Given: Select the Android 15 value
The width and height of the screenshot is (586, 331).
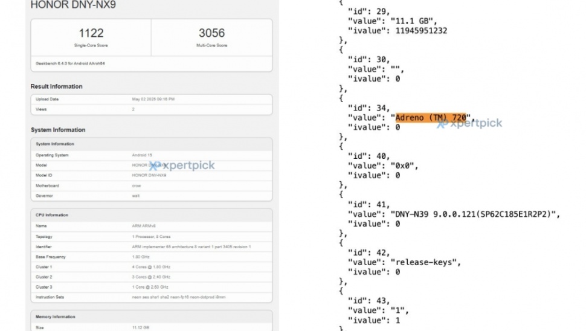Looking at the screenshot, I should [x=142, y=155].
